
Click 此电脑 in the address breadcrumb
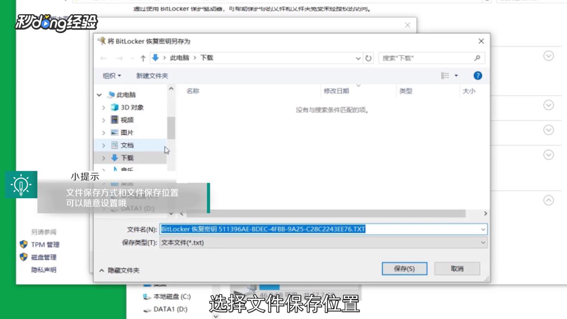point(179,58)
